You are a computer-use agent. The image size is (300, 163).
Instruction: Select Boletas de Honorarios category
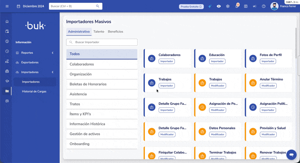[88, 84]
